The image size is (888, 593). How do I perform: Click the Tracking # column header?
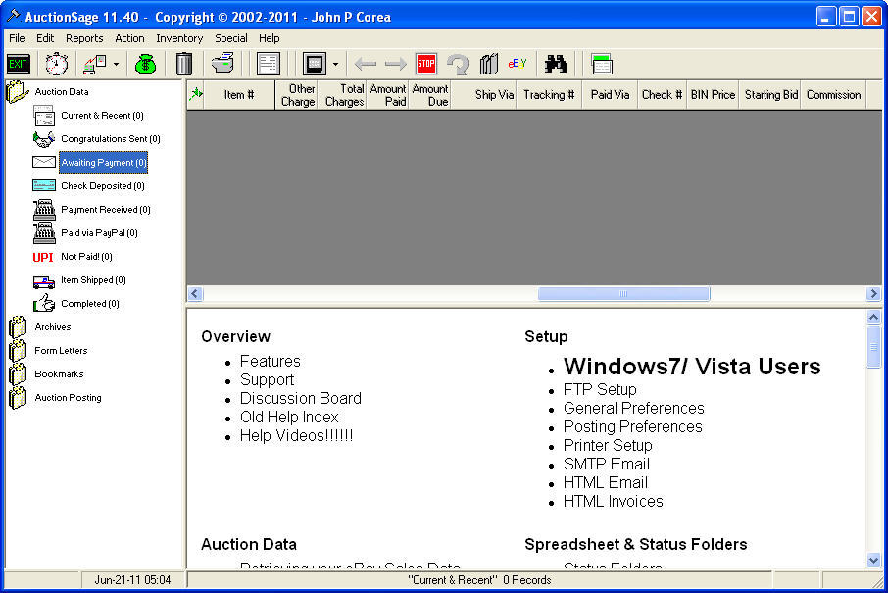pos(548,94)
